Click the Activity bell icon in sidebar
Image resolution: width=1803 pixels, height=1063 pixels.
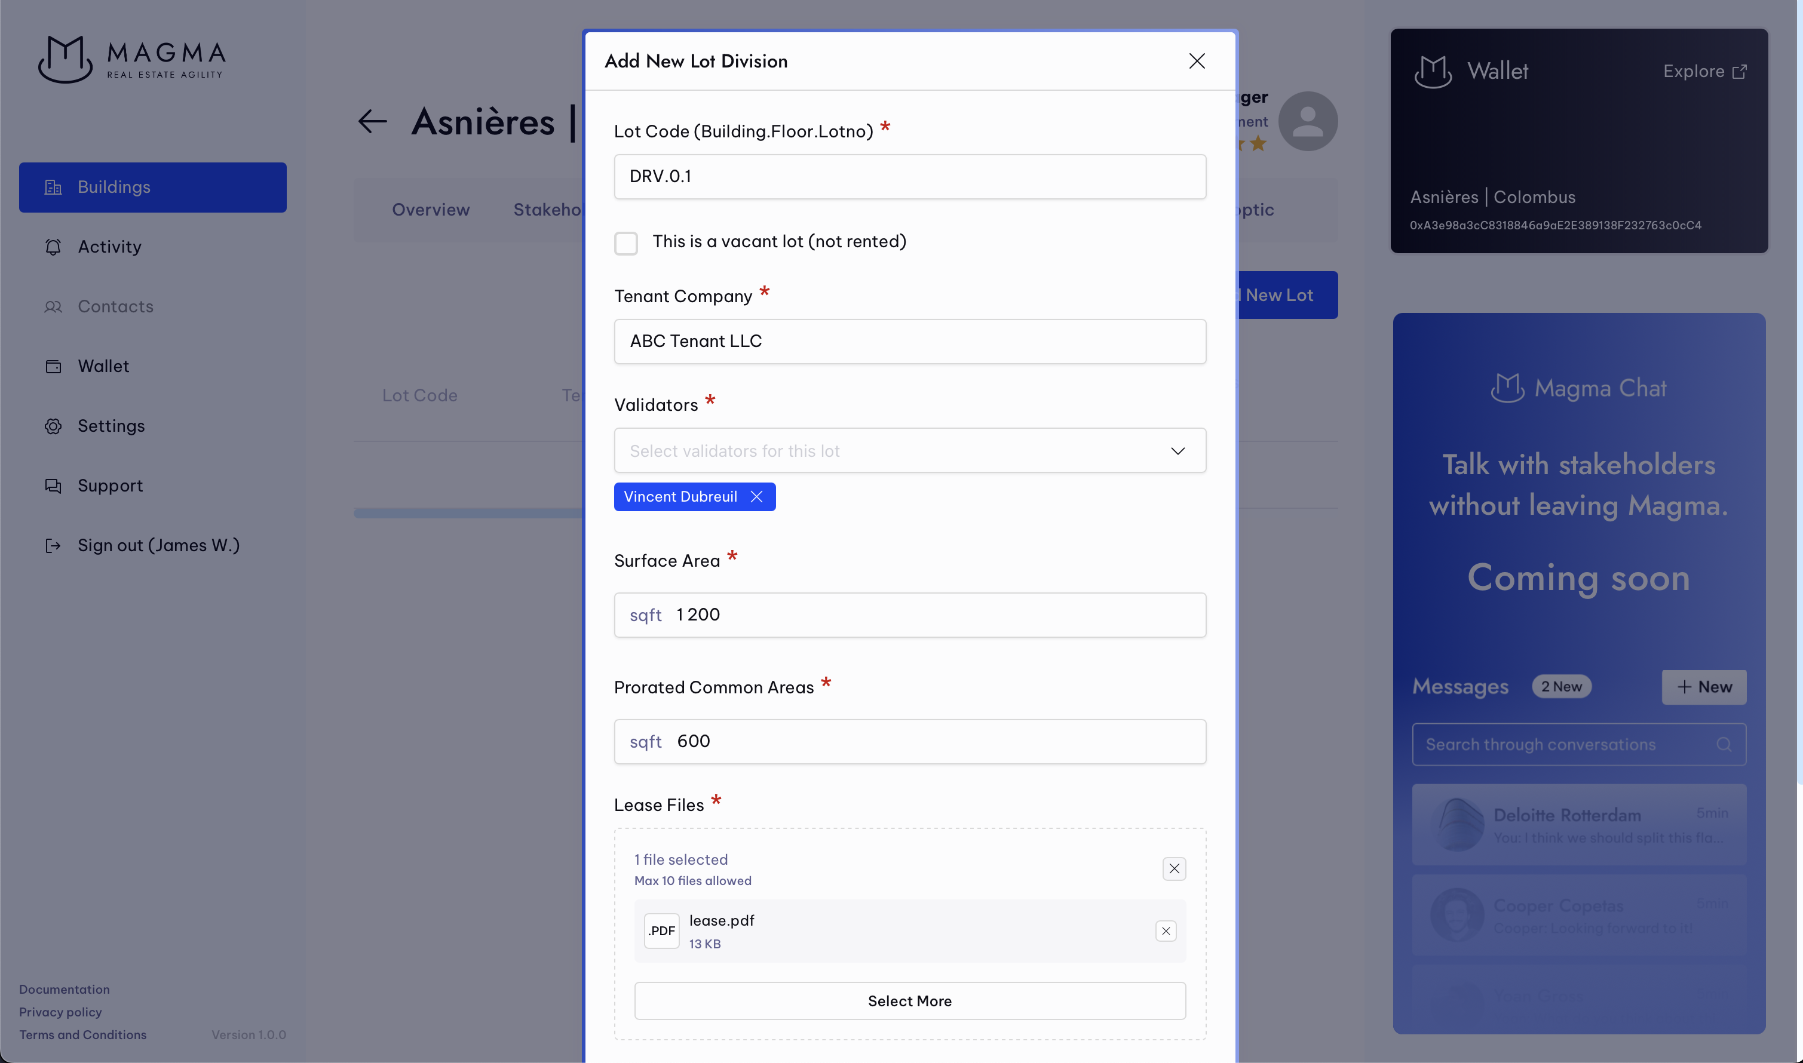tap(53, 247)
